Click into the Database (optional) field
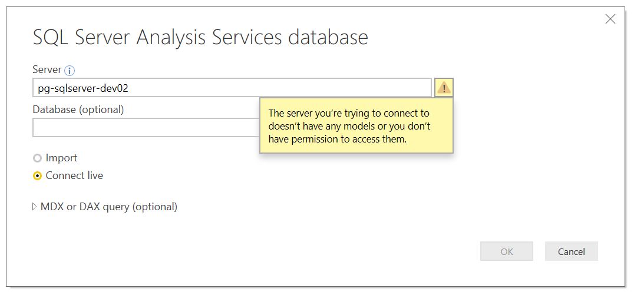Image resolution: width=634 pixels, height=295 pixels. coord(144,128)
